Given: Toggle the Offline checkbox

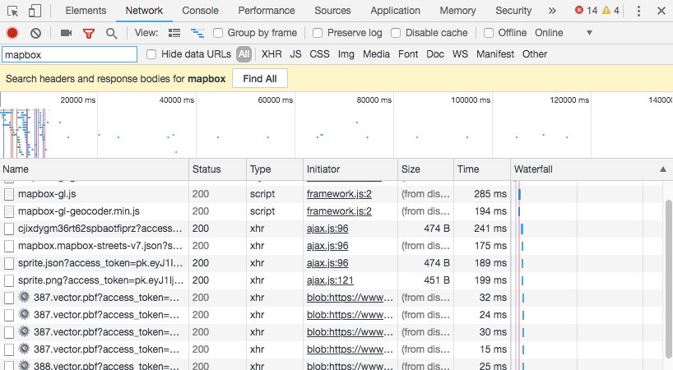Looking at the screenshot, I should [489, 33].
